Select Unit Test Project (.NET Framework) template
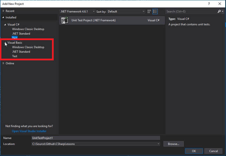Viewport: 226px width, 156px height. (112, 20)
